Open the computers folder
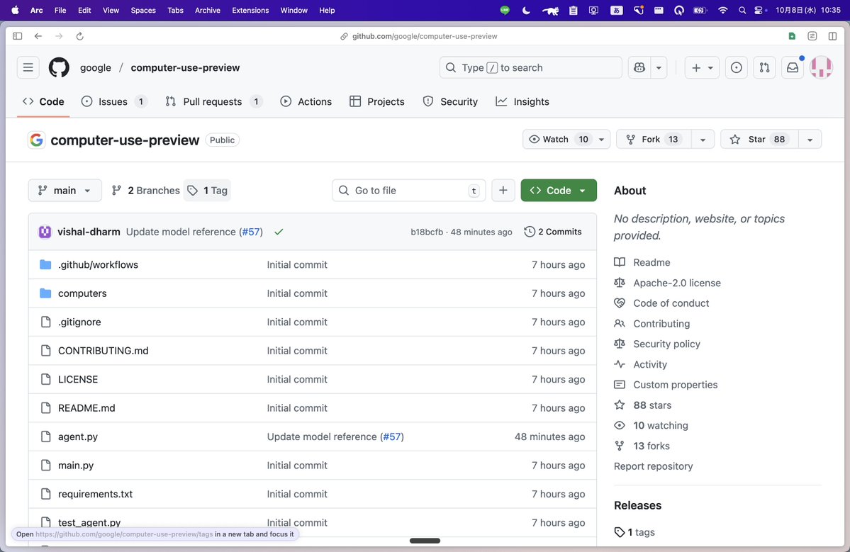The height and width of the screenshot is (552, 850). pos(82,293)
